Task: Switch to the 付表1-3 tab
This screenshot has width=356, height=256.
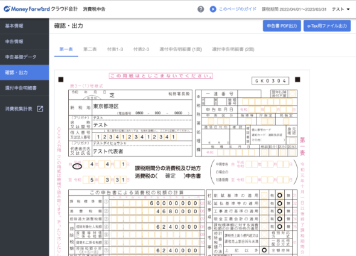Action: point(115,49)
